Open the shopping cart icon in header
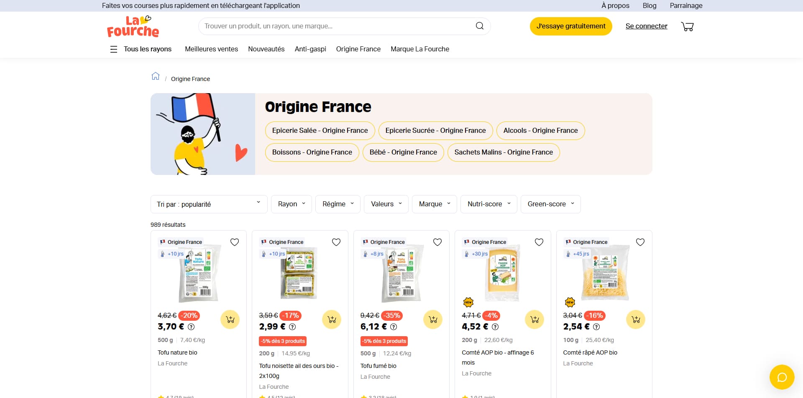 (x=687, y=26)
